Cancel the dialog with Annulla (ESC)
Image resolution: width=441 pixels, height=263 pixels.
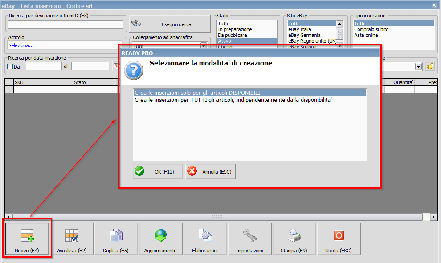coord(210,171)
